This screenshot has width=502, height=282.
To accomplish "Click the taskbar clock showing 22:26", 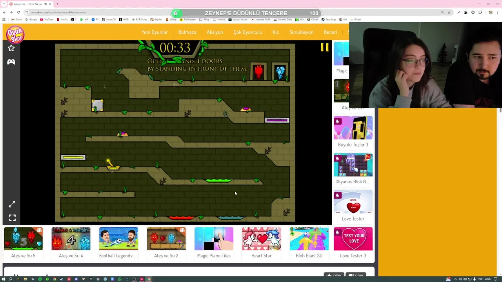I will pyautogui.click(x=488, y=279).
